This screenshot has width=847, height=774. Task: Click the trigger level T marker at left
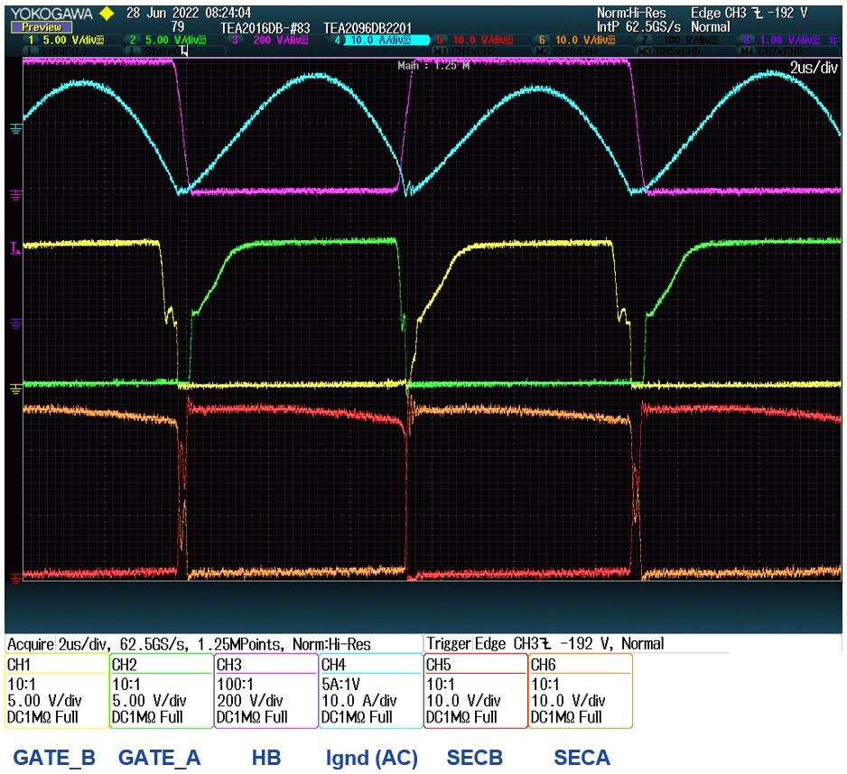[x=14, y=247]
